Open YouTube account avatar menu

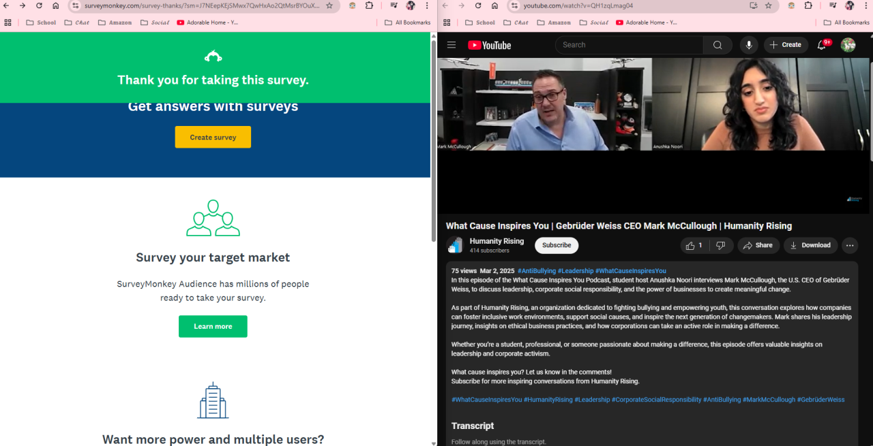pos(848,45)
